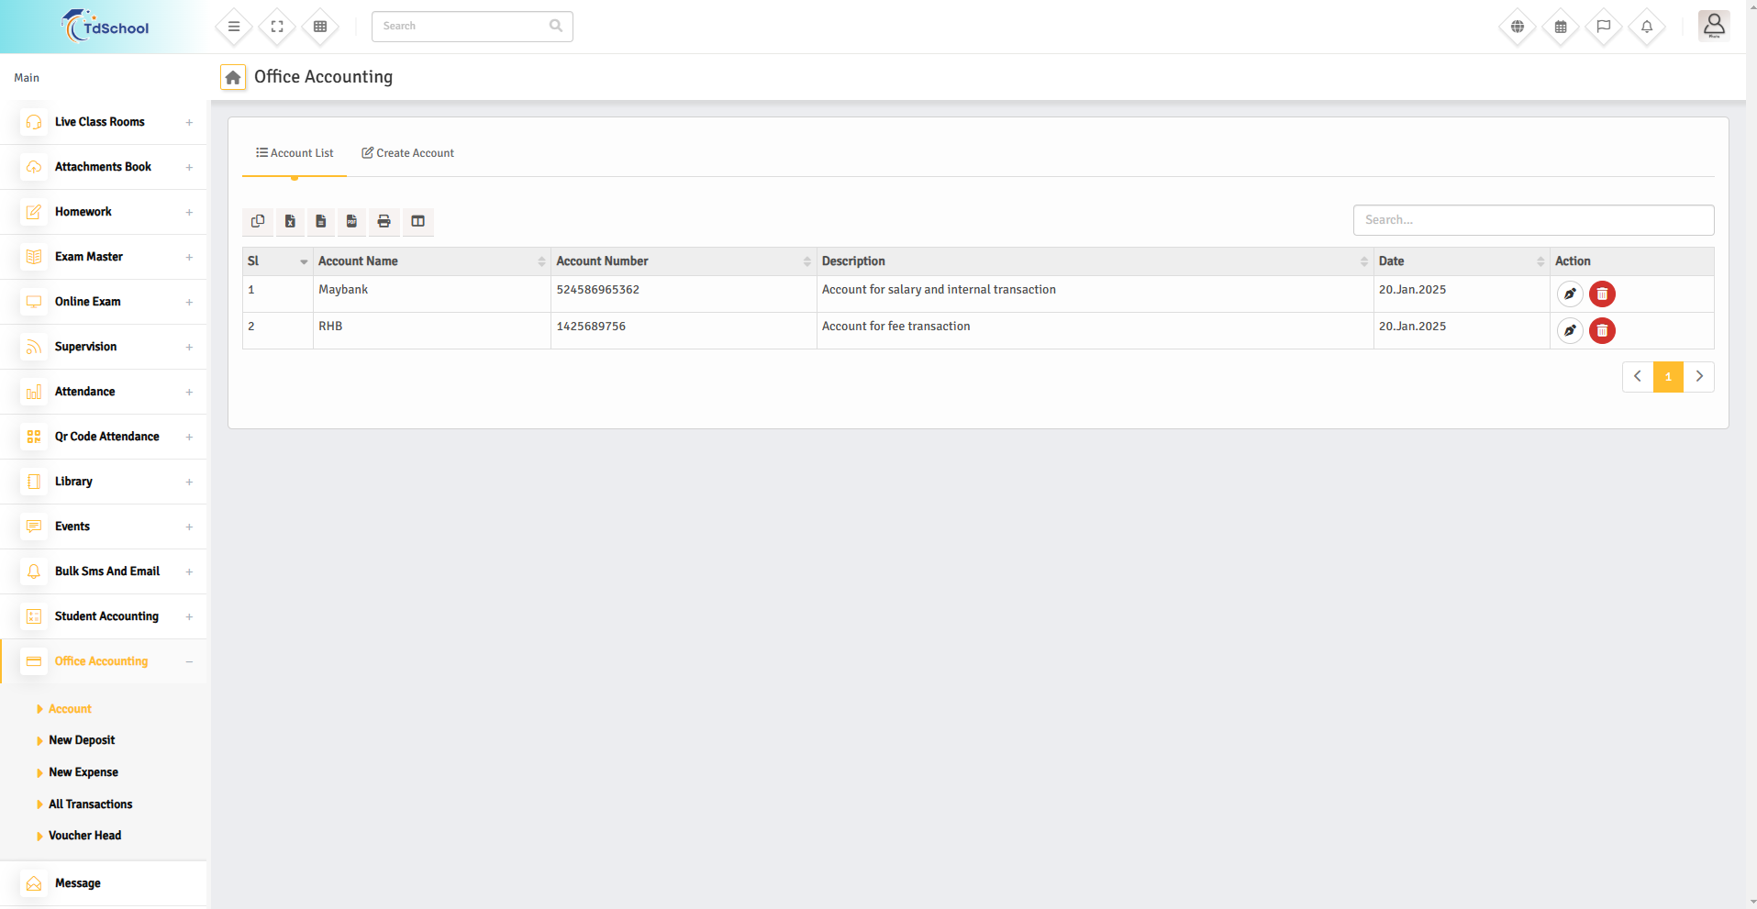Click the table Search input field
This screenshot has width=1757, height=909.
(1532, 220)
